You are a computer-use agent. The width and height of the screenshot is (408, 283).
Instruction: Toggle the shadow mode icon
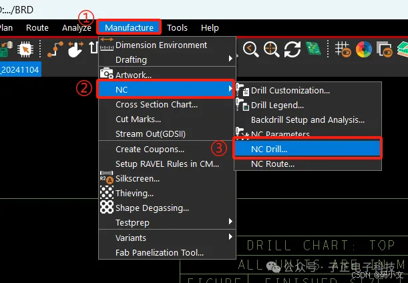coord(385,49)
